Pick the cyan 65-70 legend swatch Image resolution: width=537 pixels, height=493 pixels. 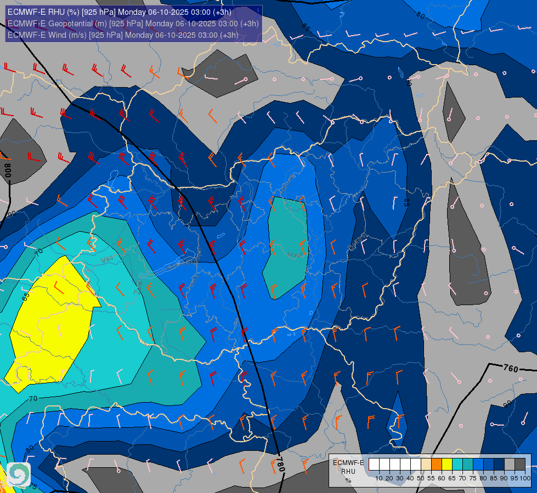click(x=457, y=465)
